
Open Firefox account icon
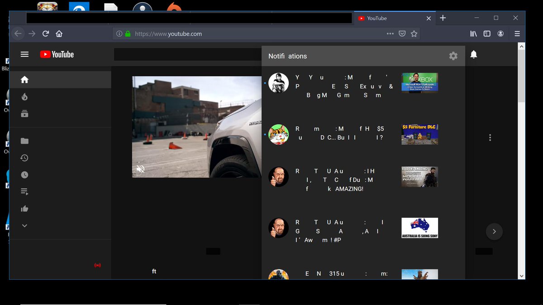point(500,34)
